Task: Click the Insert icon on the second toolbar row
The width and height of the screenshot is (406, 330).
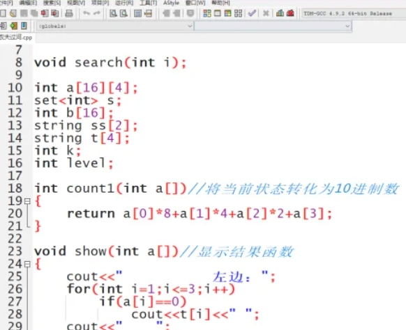Action: [x=3, y=26]
